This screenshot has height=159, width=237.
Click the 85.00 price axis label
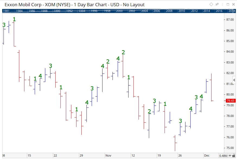tap(230, 41)
